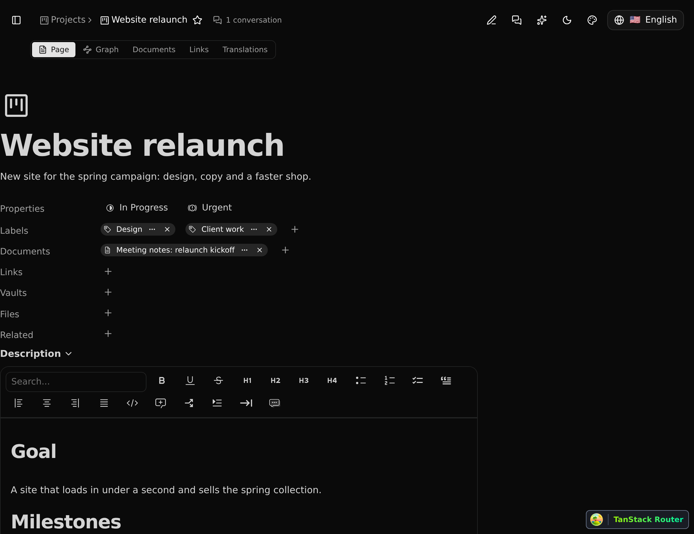The height and width of the screenshot is (534, 694).
Task: Add a new label
Action: (295, 229)
